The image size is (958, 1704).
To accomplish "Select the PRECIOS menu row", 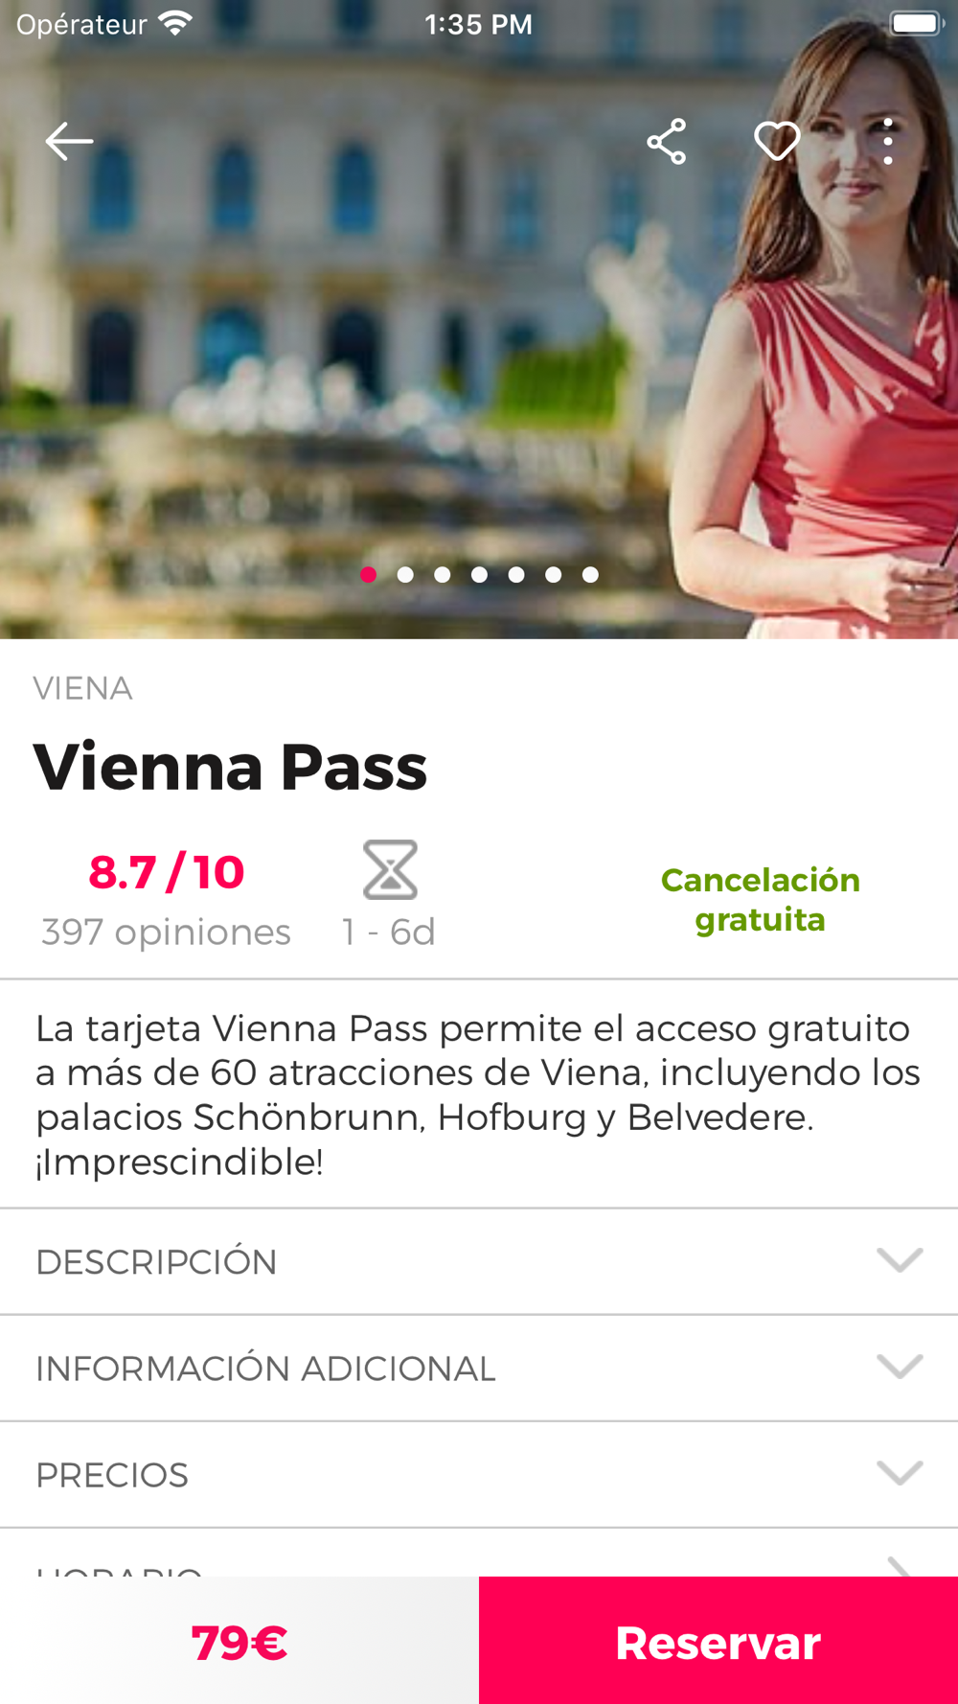I will pyautogui.click(x=479, y=1474).
